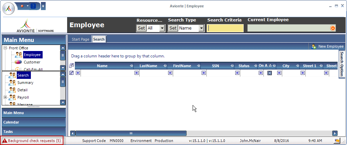Screen dimensions: 347x145
Task: Click into the yellow Search Criteria field
Action: 226,28
